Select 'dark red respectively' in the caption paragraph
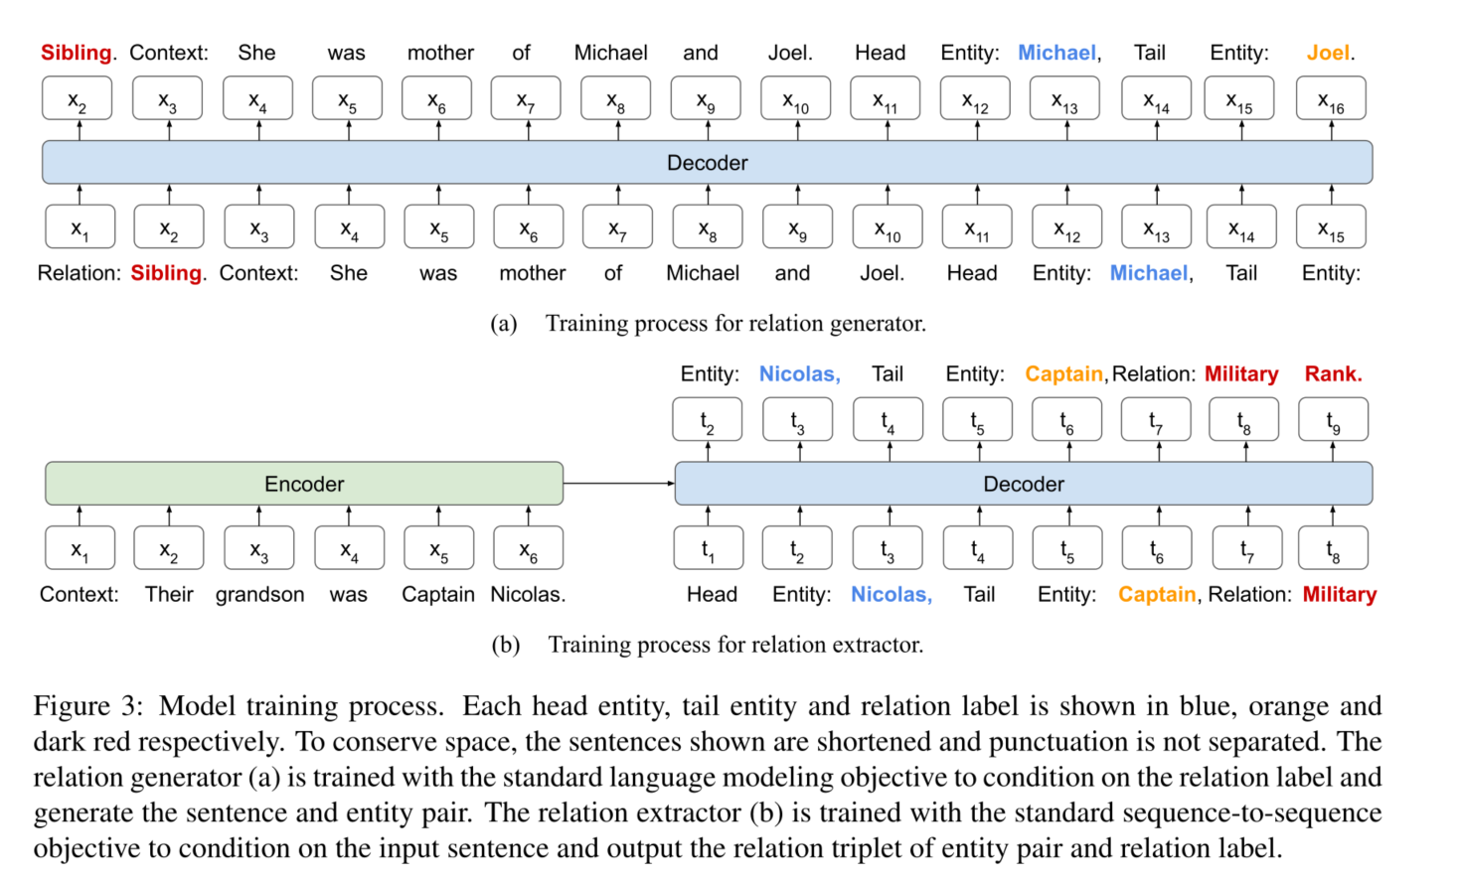This screenshot has width=1459, height=882. point(161,742)
